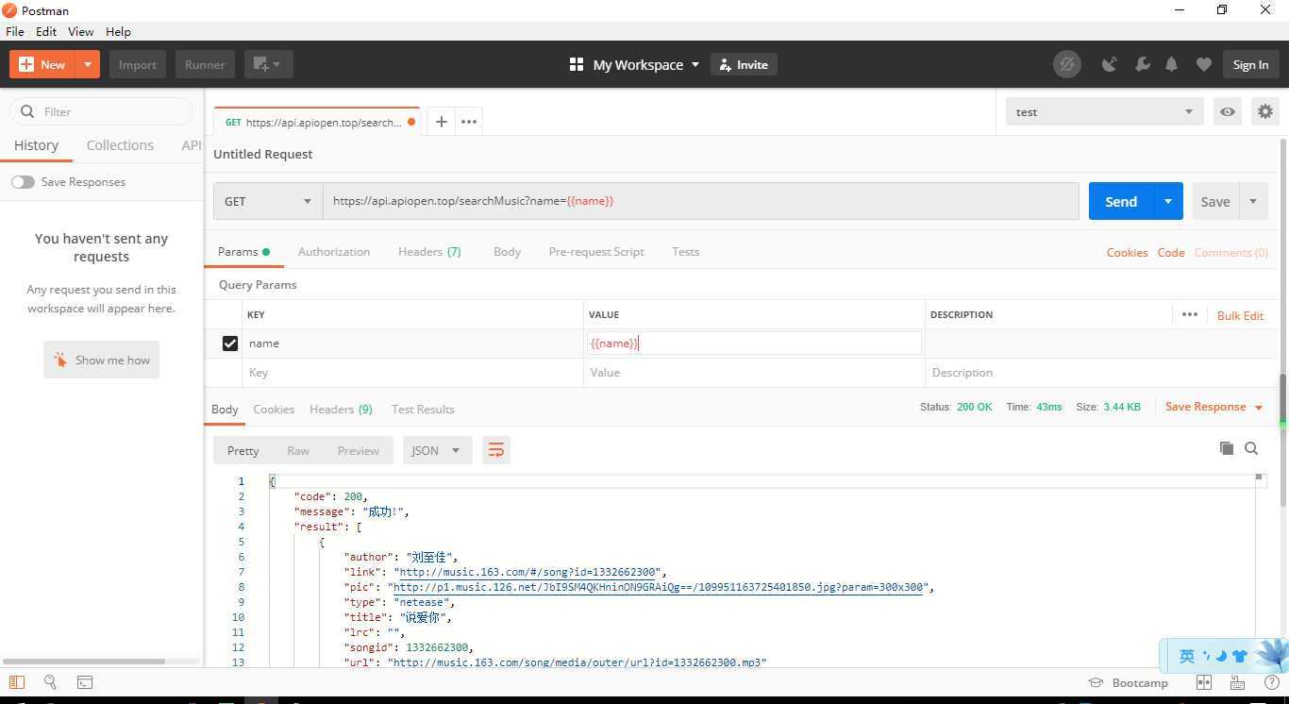The height and width of the screenshot is (704, 1289).
Task: Open the View menu
Action: 81,31
